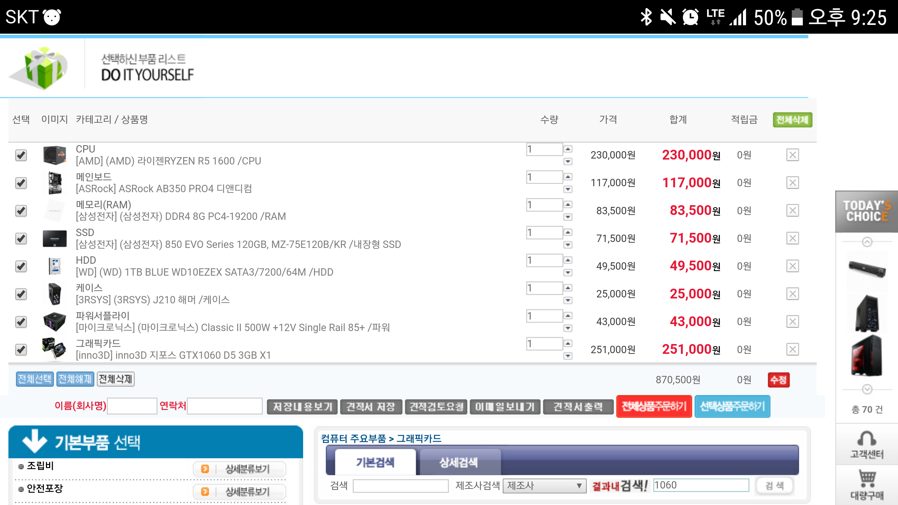This screenshot has height=505, width=898.
Task: Expand 안전포장 상세분류보기
Action: pos(240,492)
